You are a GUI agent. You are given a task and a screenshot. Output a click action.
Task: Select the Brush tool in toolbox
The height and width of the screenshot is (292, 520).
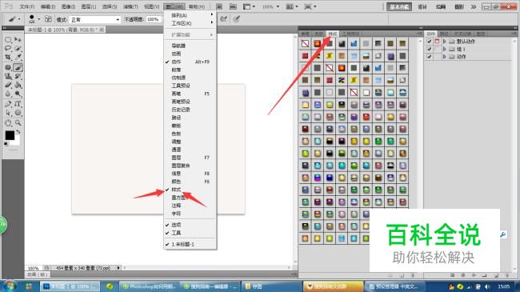(18, 67)
